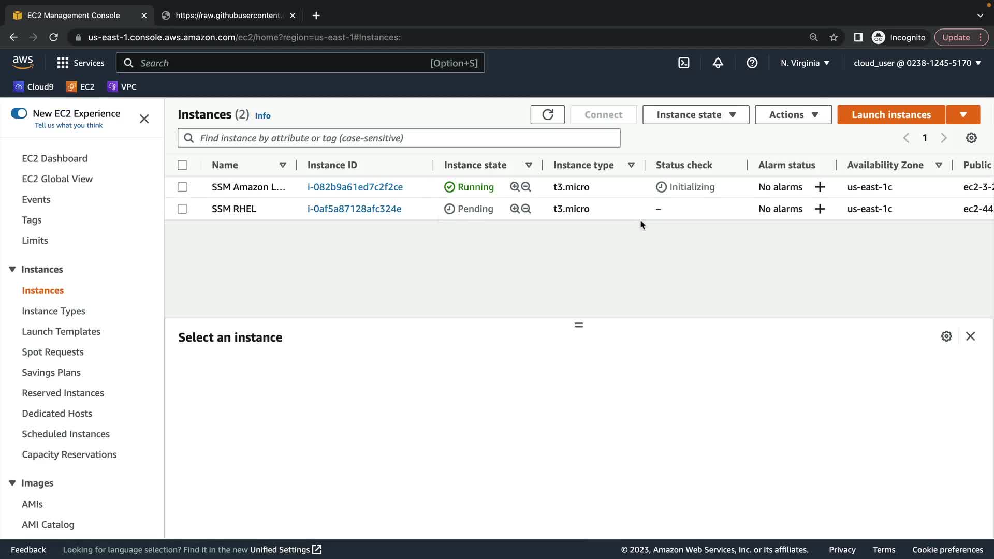Collapse the Instances sidebar section

tap(12, 269)
